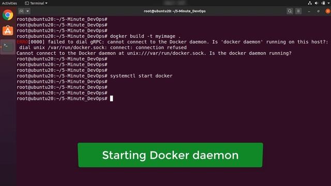Click the 'Cannot connect to the Docker daemon at' line

click(154, 53)
